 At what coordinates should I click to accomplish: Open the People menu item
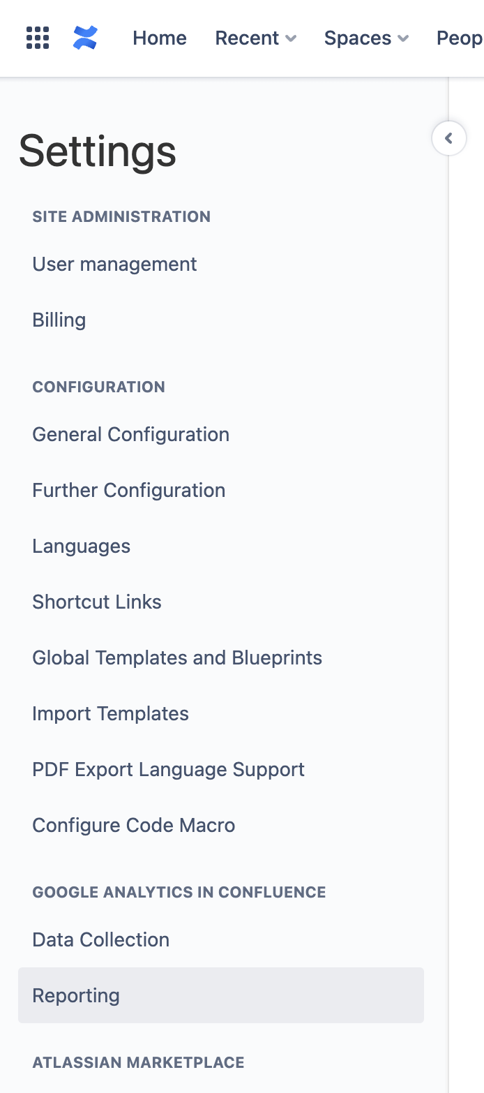460,38
